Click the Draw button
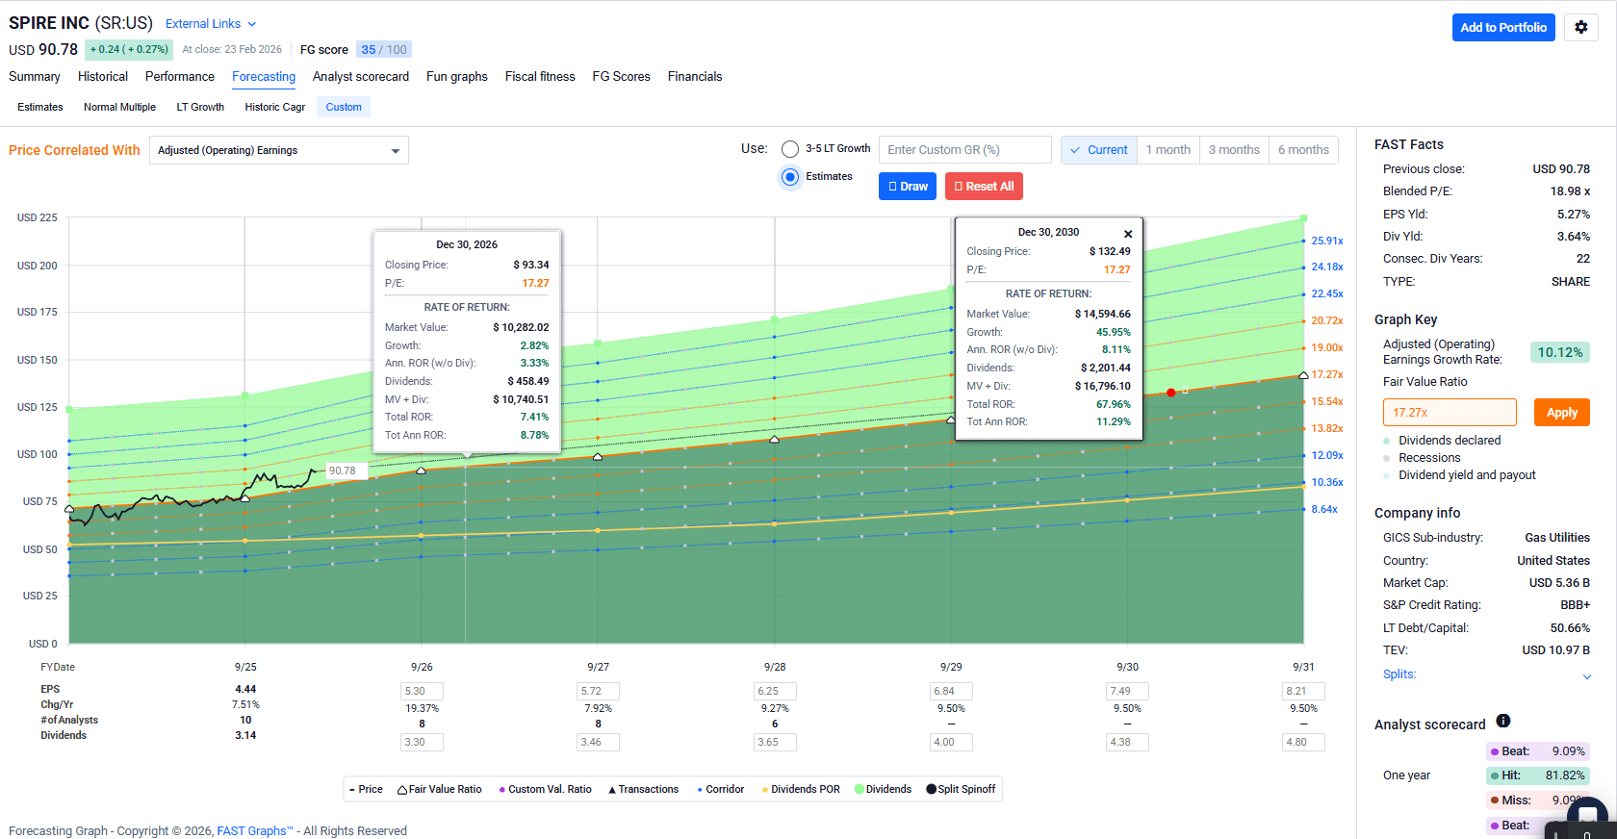This screenshot has width=1617, height=839. coord(908,187)
